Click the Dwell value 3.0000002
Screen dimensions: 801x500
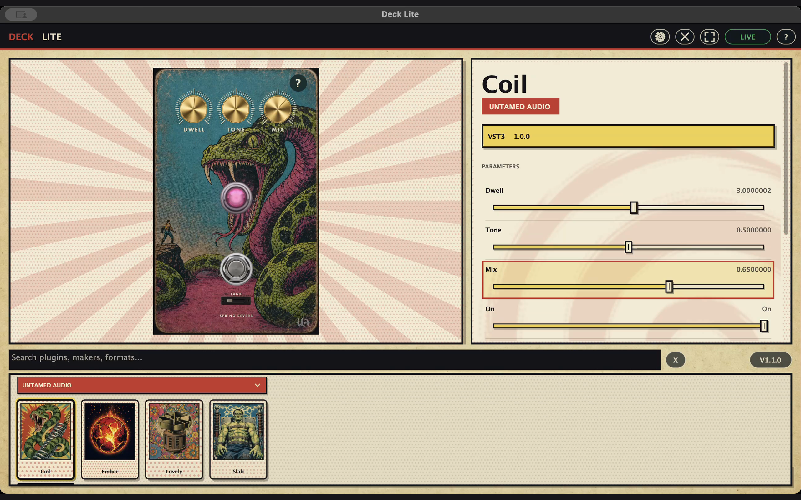[754, 191]
